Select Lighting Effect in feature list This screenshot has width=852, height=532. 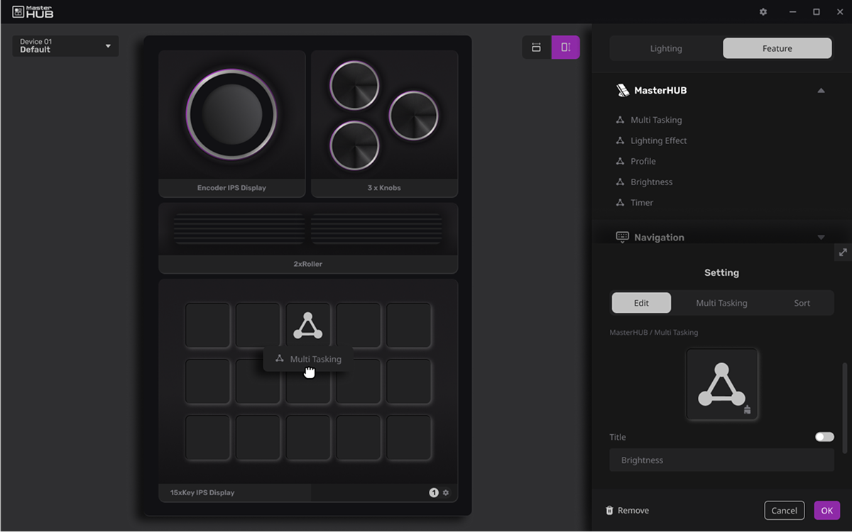(x=659, y=140)
